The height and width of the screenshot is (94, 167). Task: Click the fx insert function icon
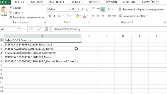point(46,29)
